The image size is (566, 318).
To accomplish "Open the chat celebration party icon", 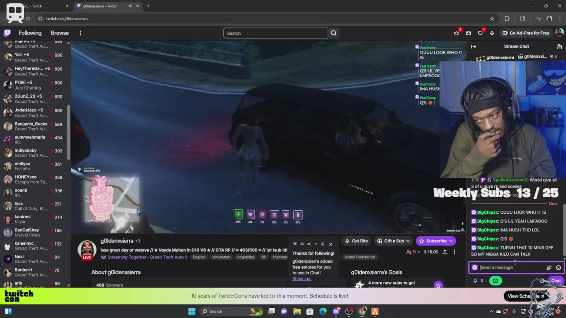I will (549, 268).
